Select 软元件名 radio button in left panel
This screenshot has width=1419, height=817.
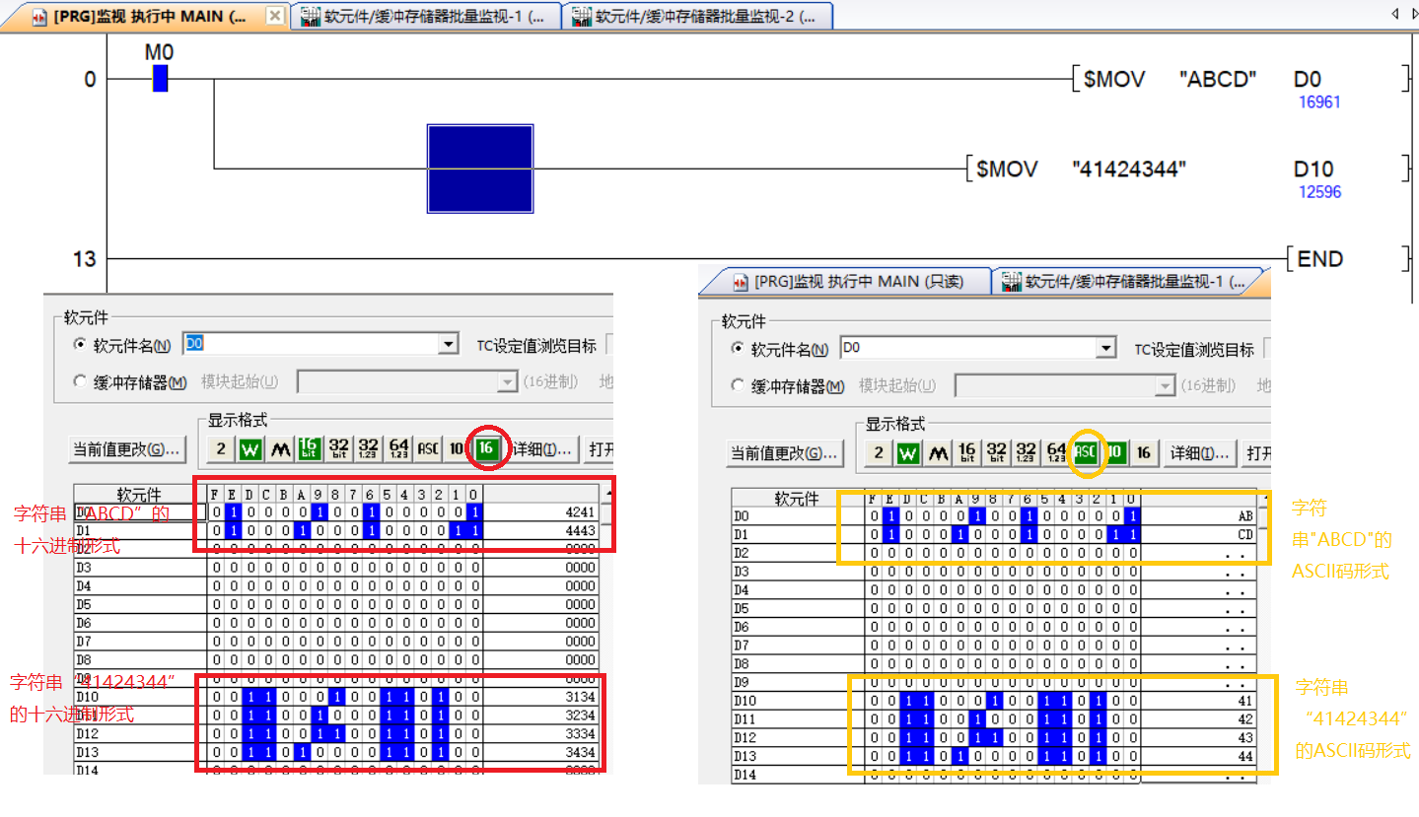(80, 346)
